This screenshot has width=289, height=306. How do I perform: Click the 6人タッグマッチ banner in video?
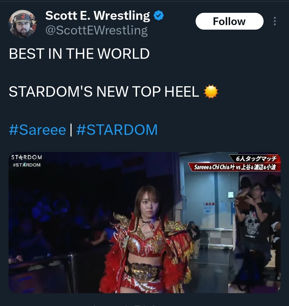click(x=255, y=158)
